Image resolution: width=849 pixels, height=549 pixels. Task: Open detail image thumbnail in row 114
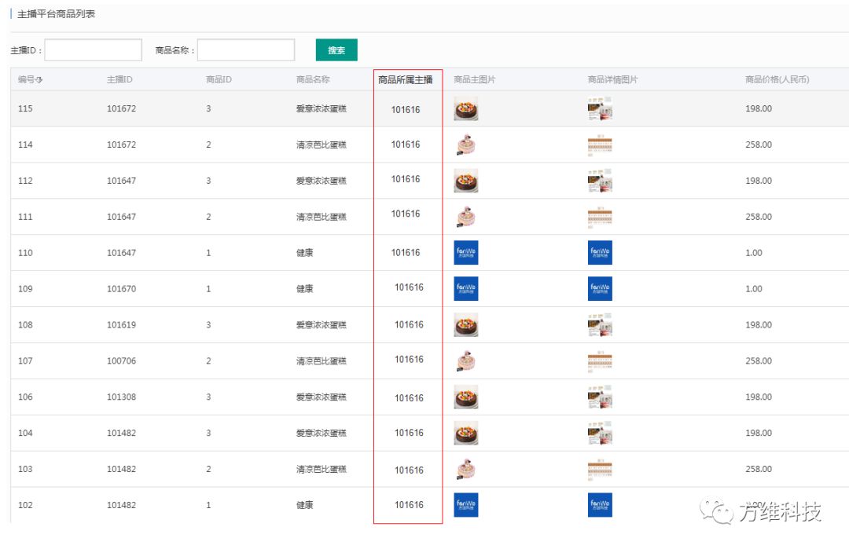click(x=600, y=145)
